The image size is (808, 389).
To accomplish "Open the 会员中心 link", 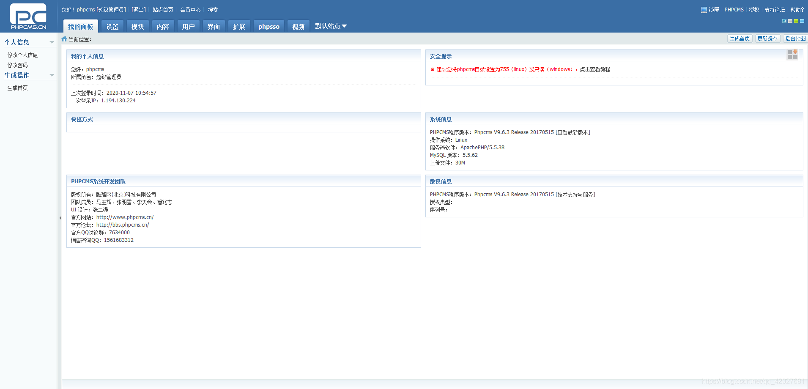I will [190, 10].
